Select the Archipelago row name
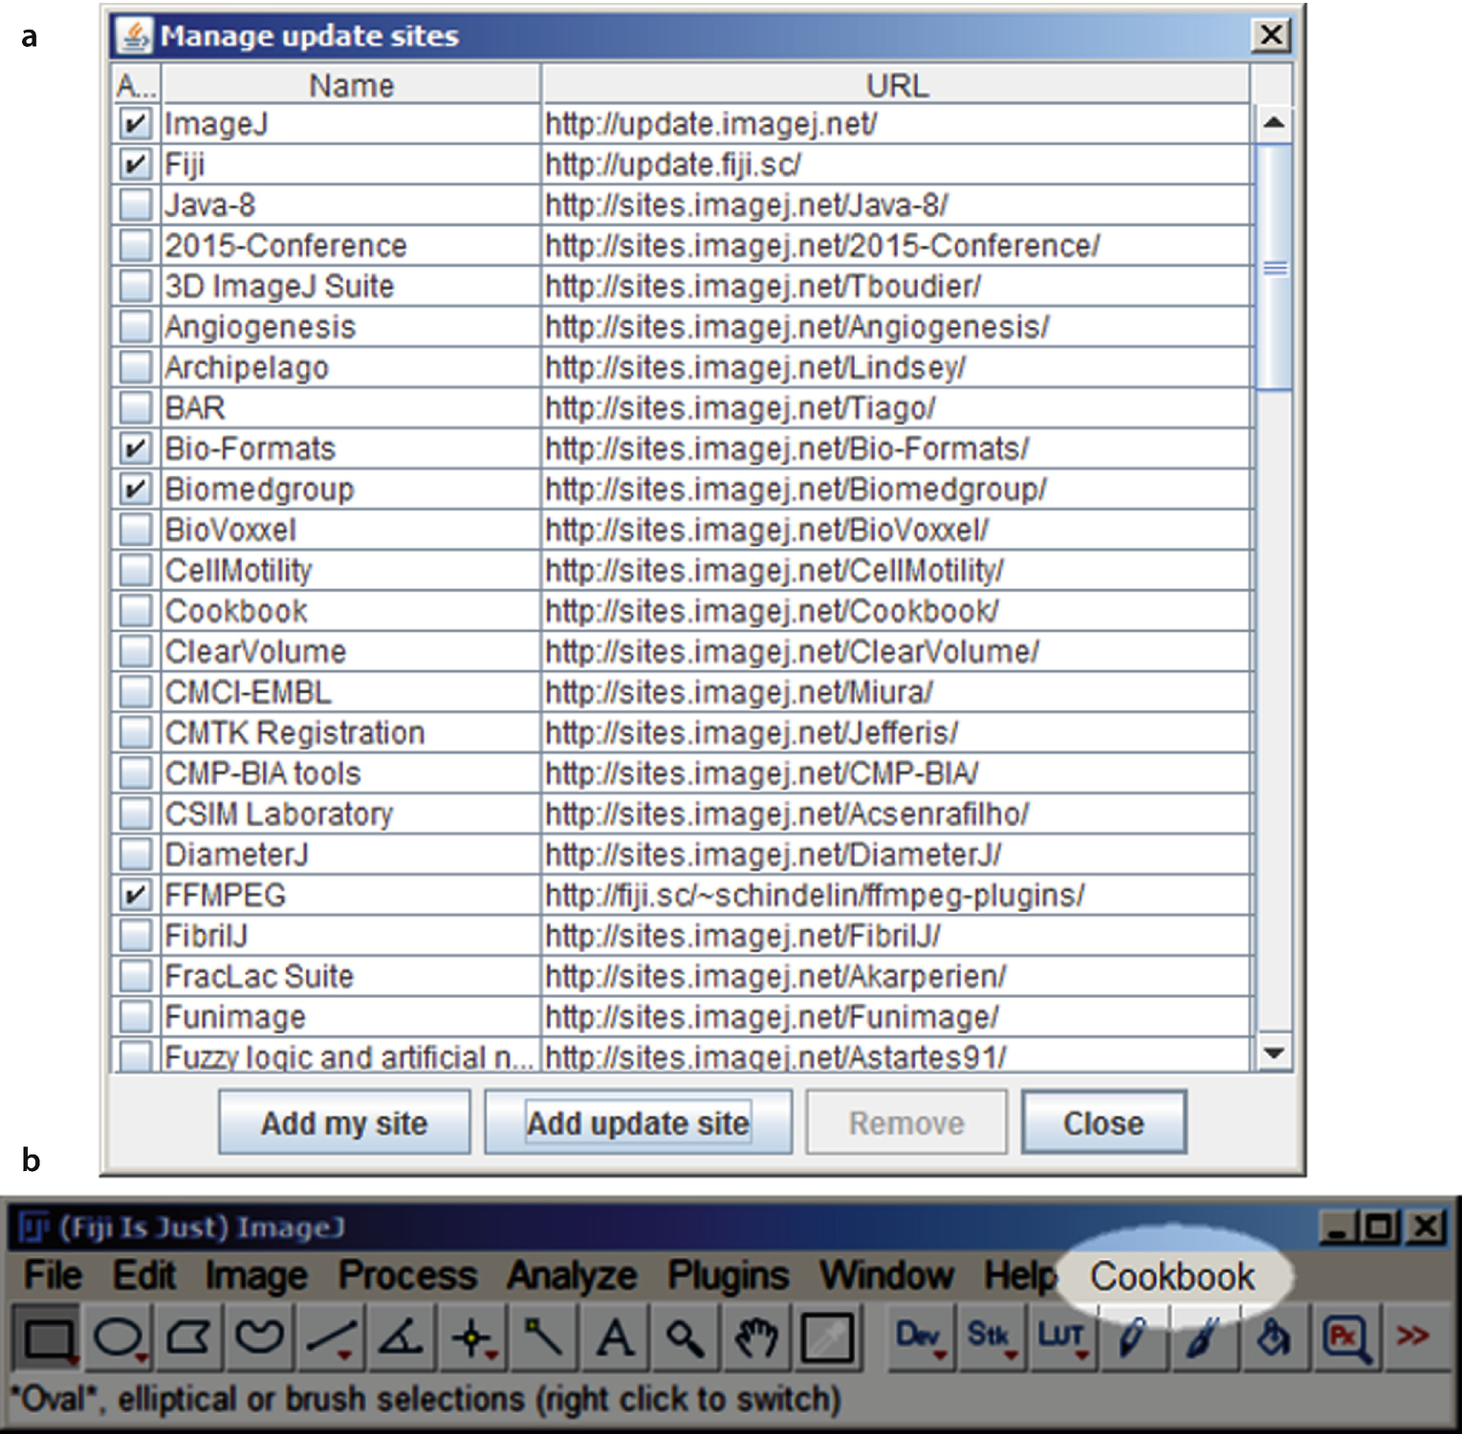 [x=247, y=367]
